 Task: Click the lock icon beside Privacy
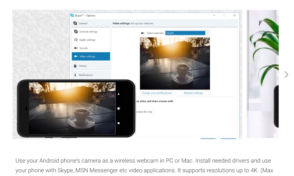point(75,66)
